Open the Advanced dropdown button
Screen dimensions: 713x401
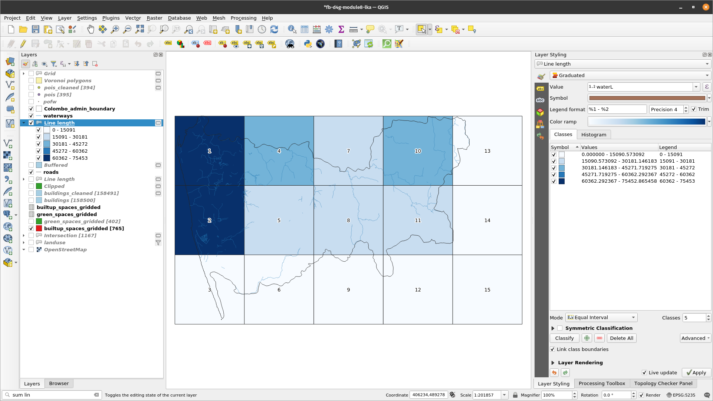click(x=696, y=338)
